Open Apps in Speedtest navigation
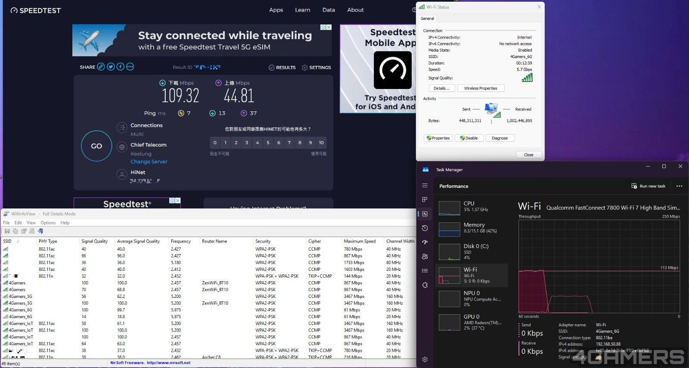Viewport: 689px width, 368px height. (276, 10)
